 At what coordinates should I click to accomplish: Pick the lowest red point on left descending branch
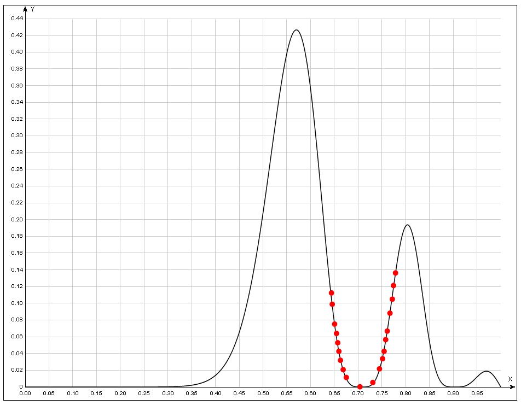(x=346, y=377)
